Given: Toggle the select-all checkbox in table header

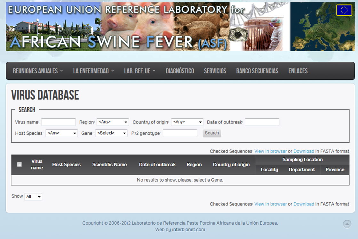Looking at the screenshot, I should (20, 165).
